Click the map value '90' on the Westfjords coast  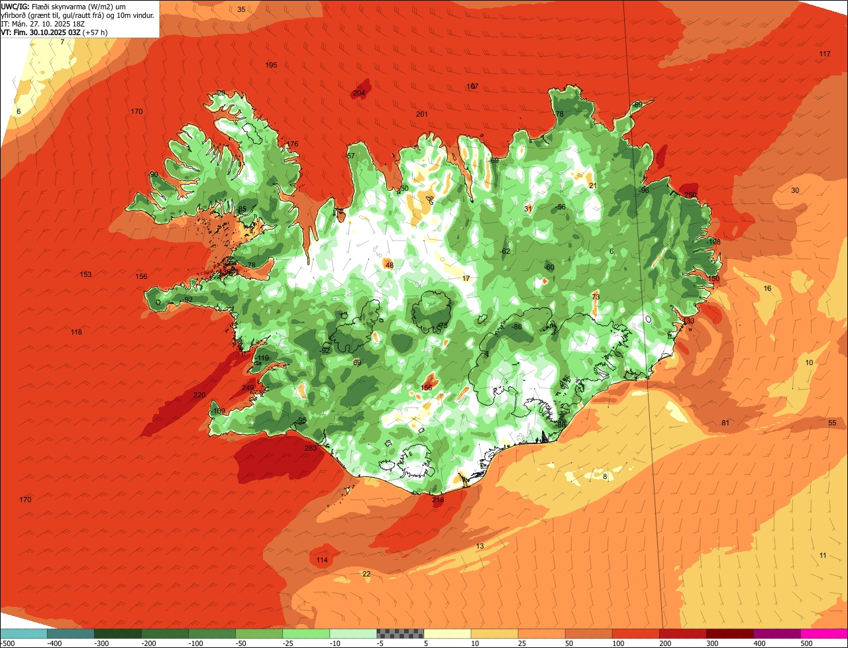tap(154, 174)
